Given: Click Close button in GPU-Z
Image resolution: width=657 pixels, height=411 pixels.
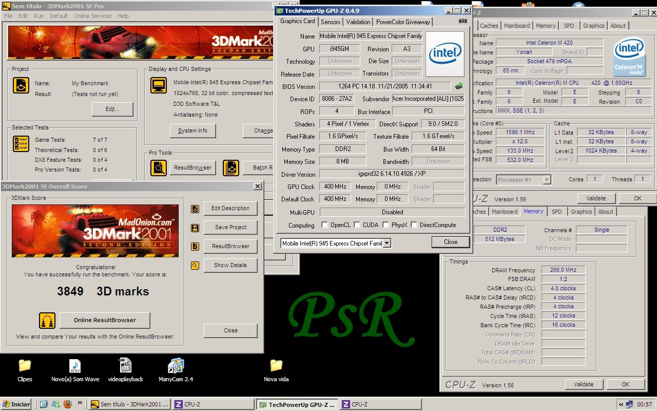Looking at the screenshot, I should click(x=450, y=242).
